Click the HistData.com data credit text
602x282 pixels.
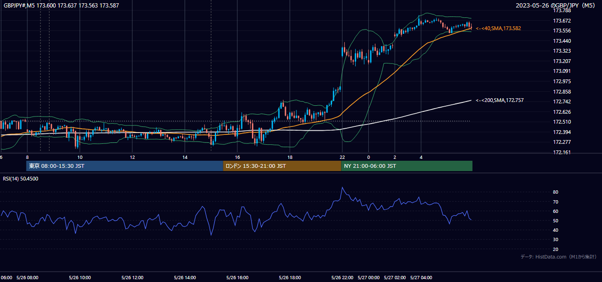[x=558, y=257]
